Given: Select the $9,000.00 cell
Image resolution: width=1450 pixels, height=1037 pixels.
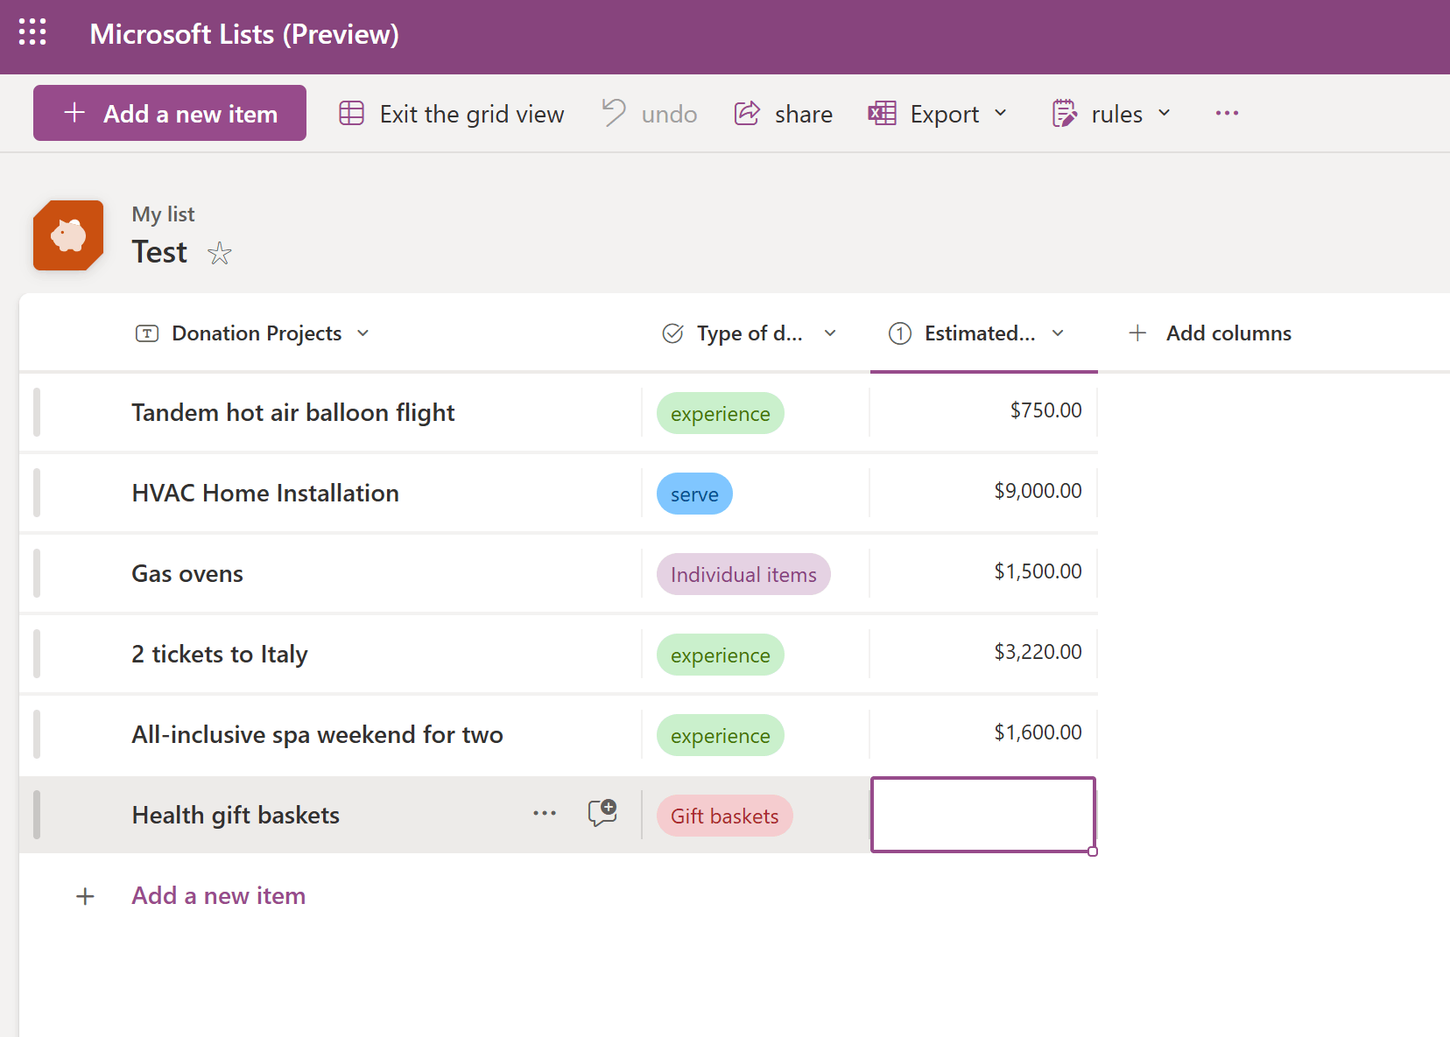Looking at the screenshot, I should [x=983, y=493].
